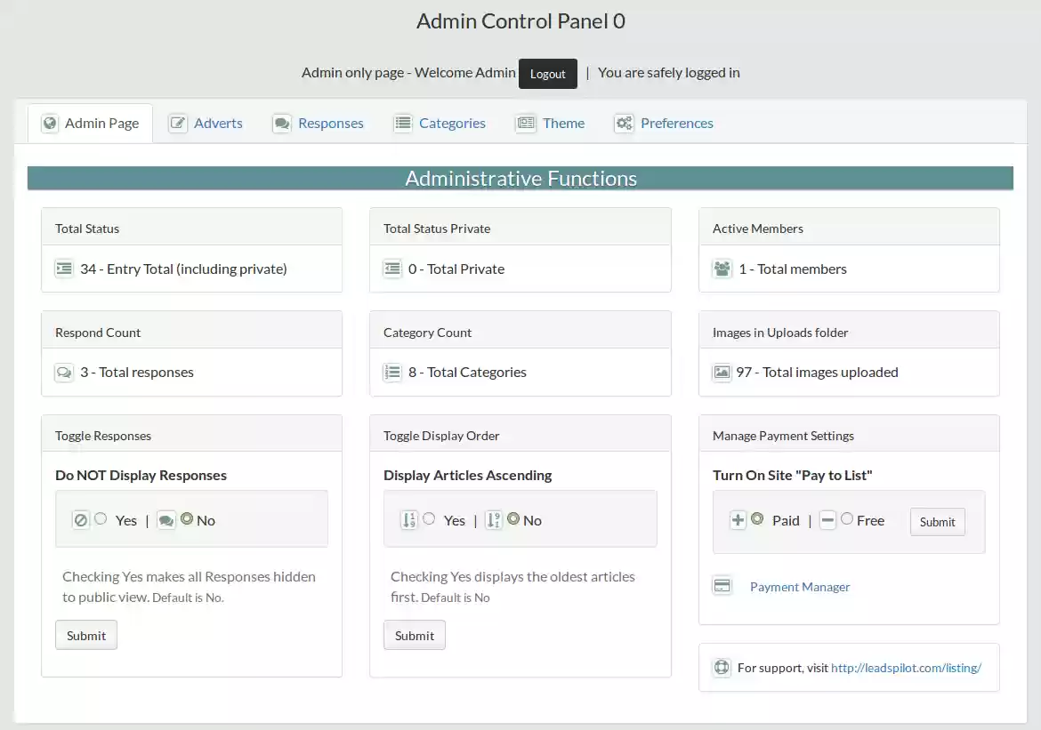1041x730 pixels.
Task: Click the ascending sort icon beside Yes
Action: (x=411, y=520)
